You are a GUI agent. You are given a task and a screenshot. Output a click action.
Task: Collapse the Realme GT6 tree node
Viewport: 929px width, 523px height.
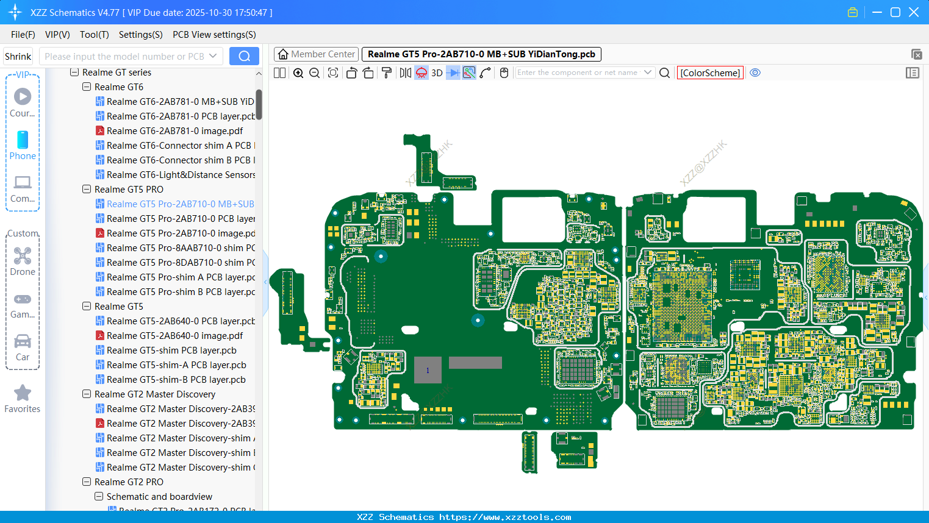click(87, 87)
